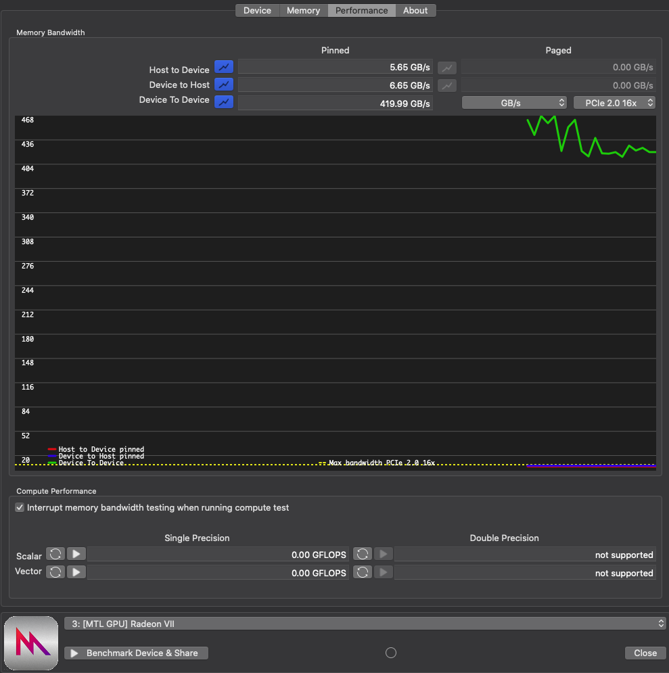Screen dimensions: 669x673
Task: Click the Double Precision heading
Action: [504, 538]
